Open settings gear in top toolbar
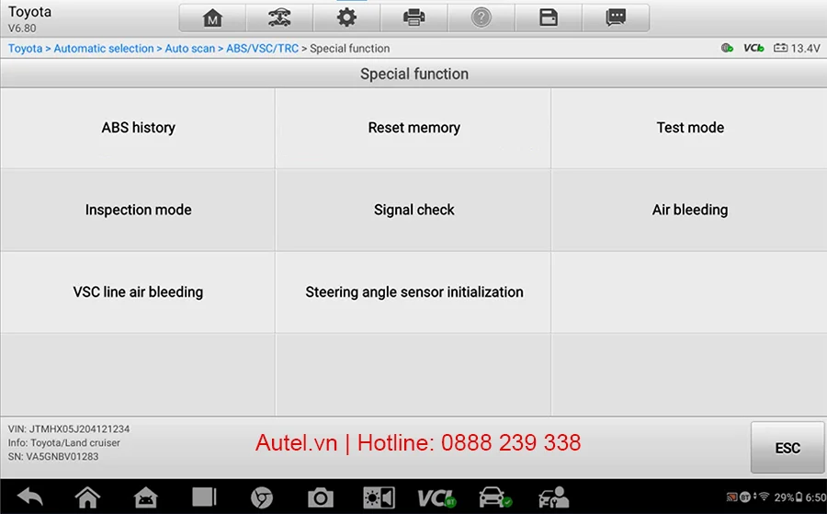This screenshot has width=827, height=514. tap(346, 18)
